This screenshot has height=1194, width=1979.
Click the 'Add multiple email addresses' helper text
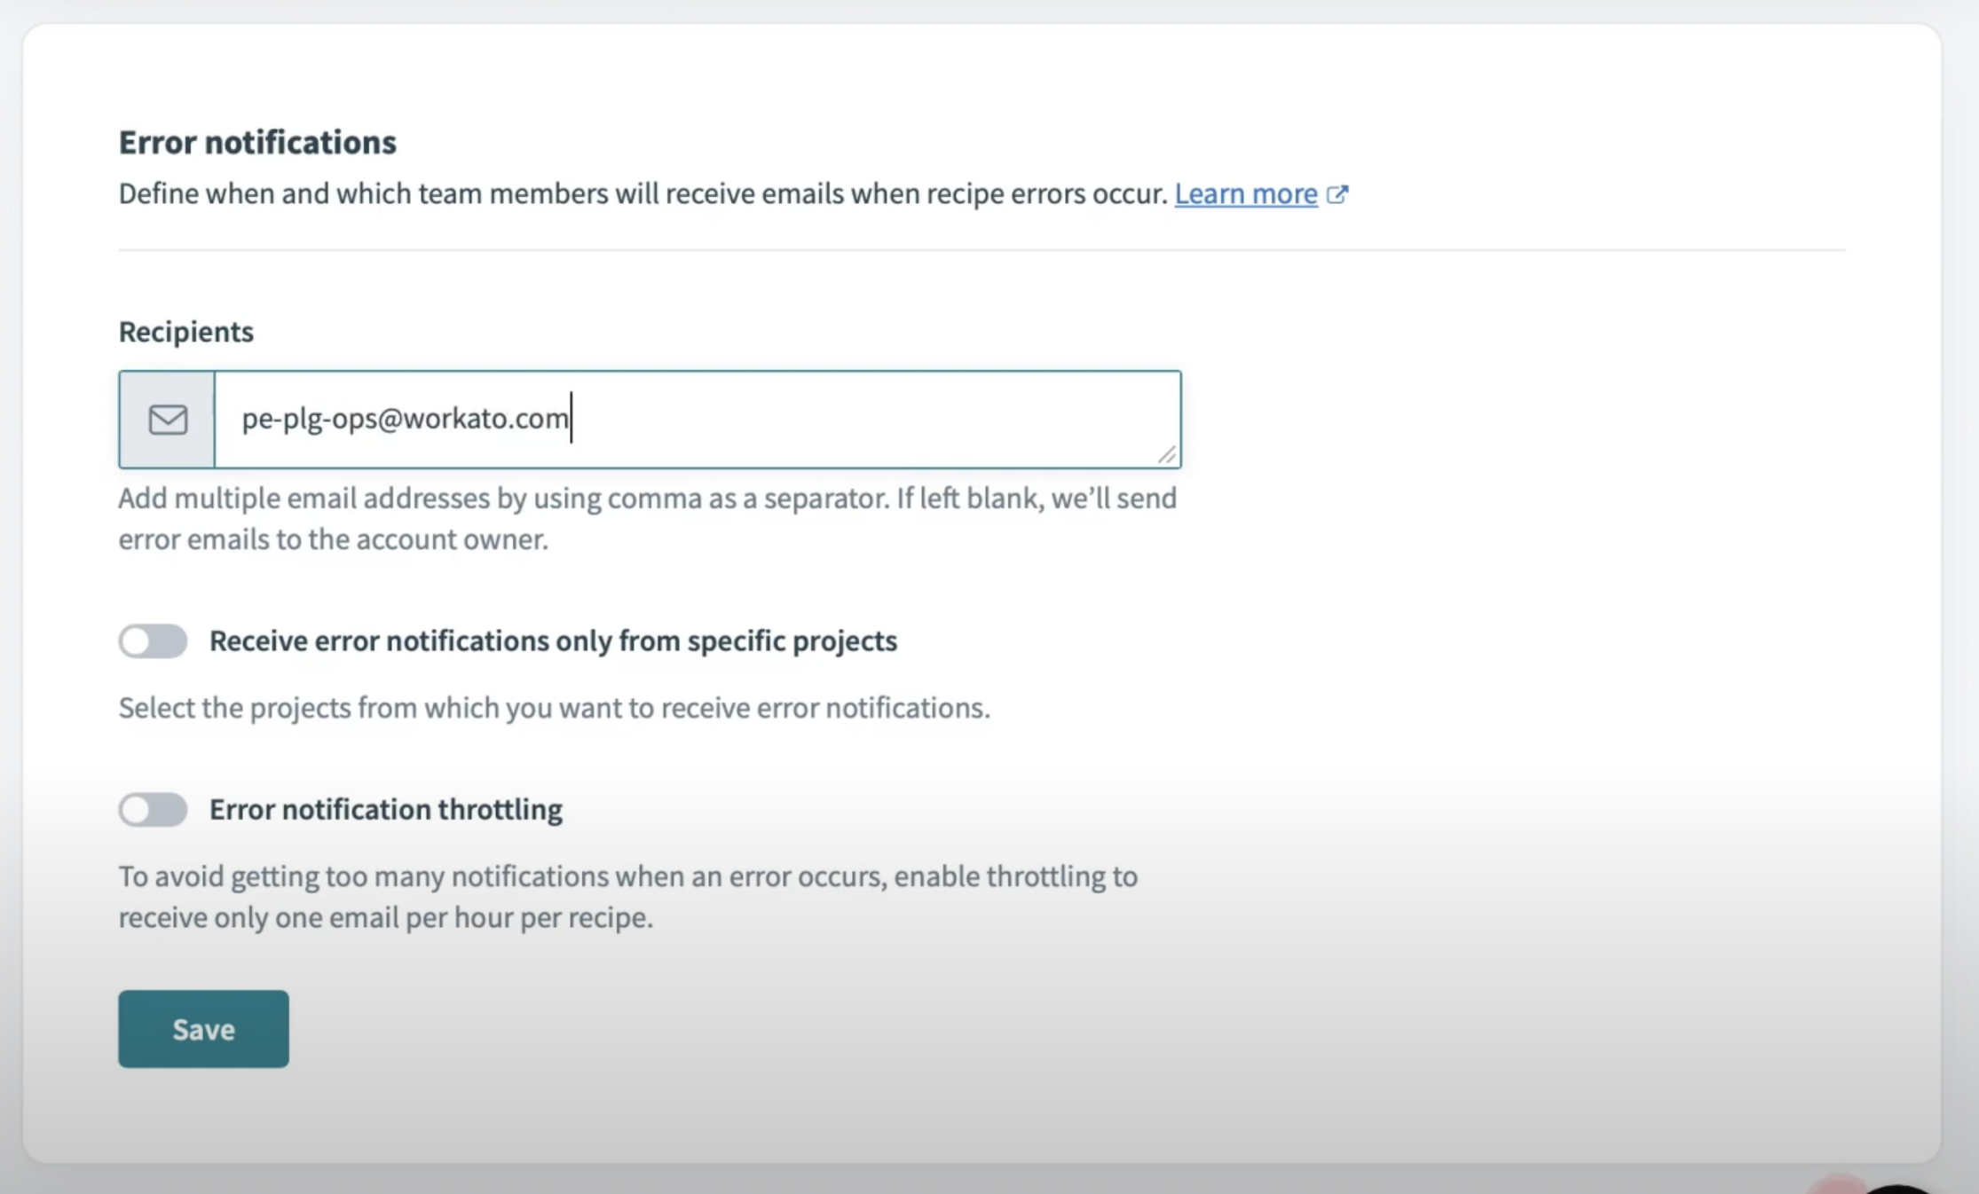coord(648,518)
